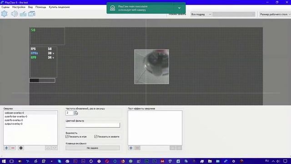Open the 'Сцены' menu
Image resolution: width=291 pixels, height=164 pixels.
(x=5, y=7)
